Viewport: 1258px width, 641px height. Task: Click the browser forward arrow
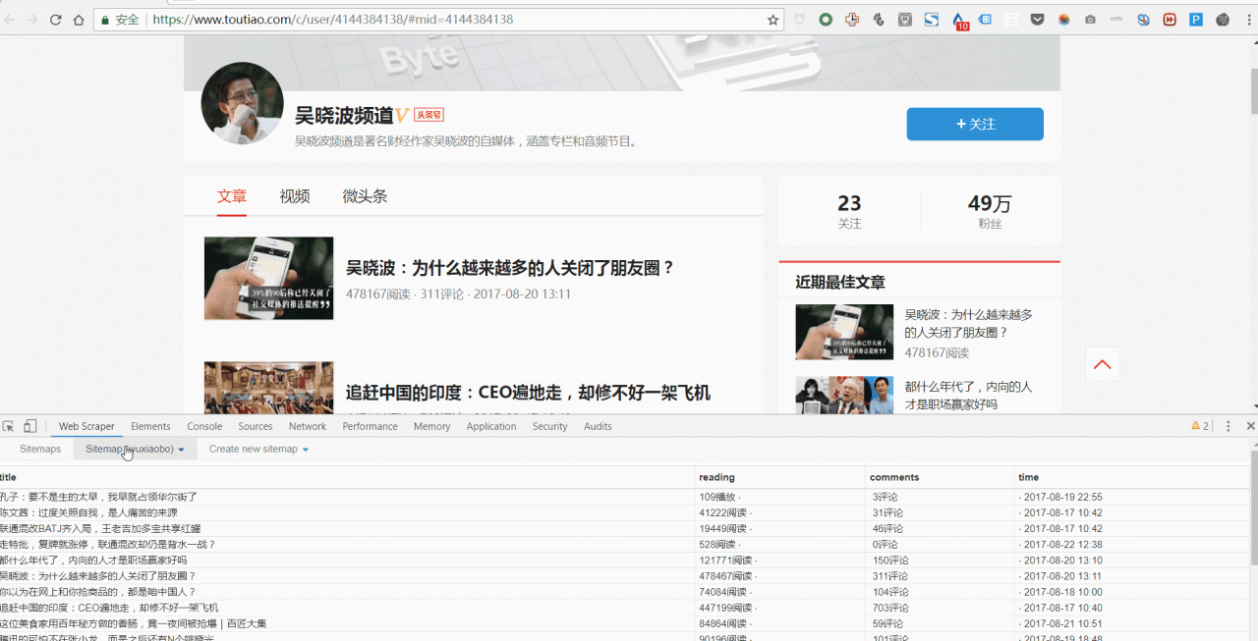[x=33, y=20]
